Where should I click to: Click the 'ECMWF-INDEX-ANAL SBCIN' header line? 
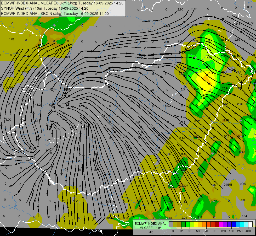point(55,14)
